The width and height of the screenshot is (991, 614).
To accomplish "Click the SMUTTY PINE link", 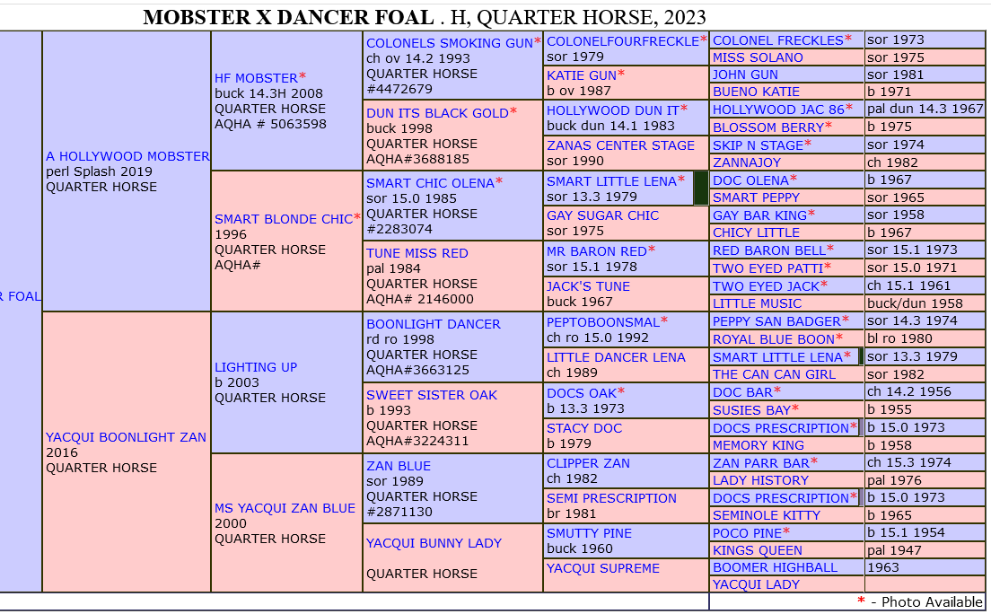I will tap(589, 534).
